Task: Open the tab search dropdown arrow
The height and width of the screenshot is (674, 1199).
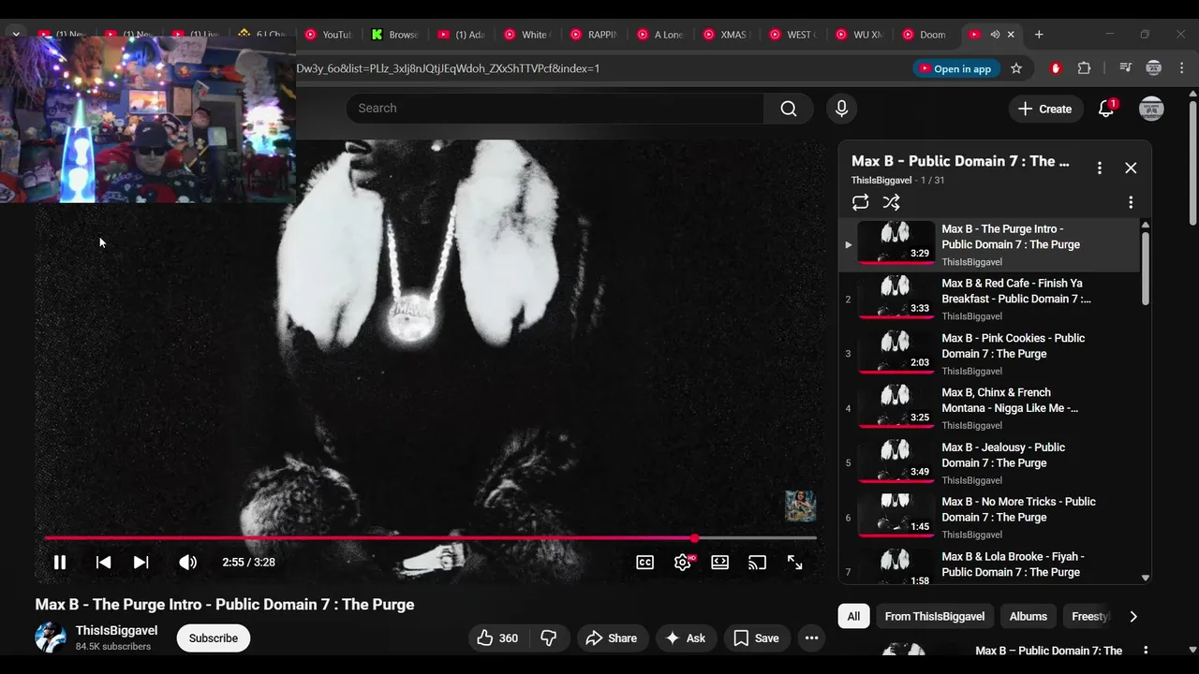Action: pos(16,35)
